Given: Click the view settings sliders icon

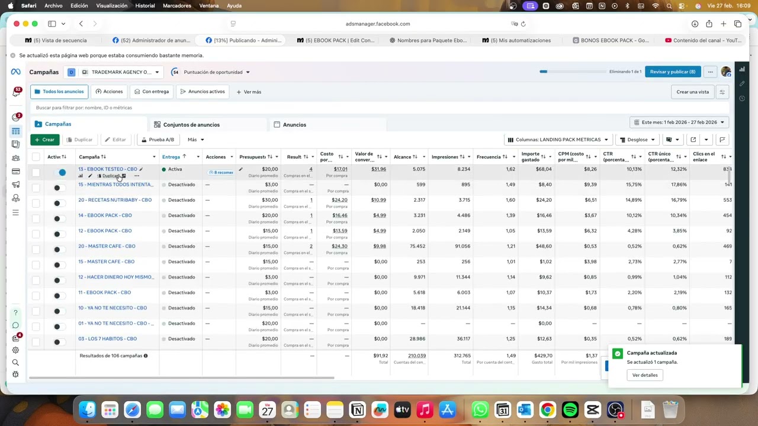Looking at the screenshot, I should (722, 92).
